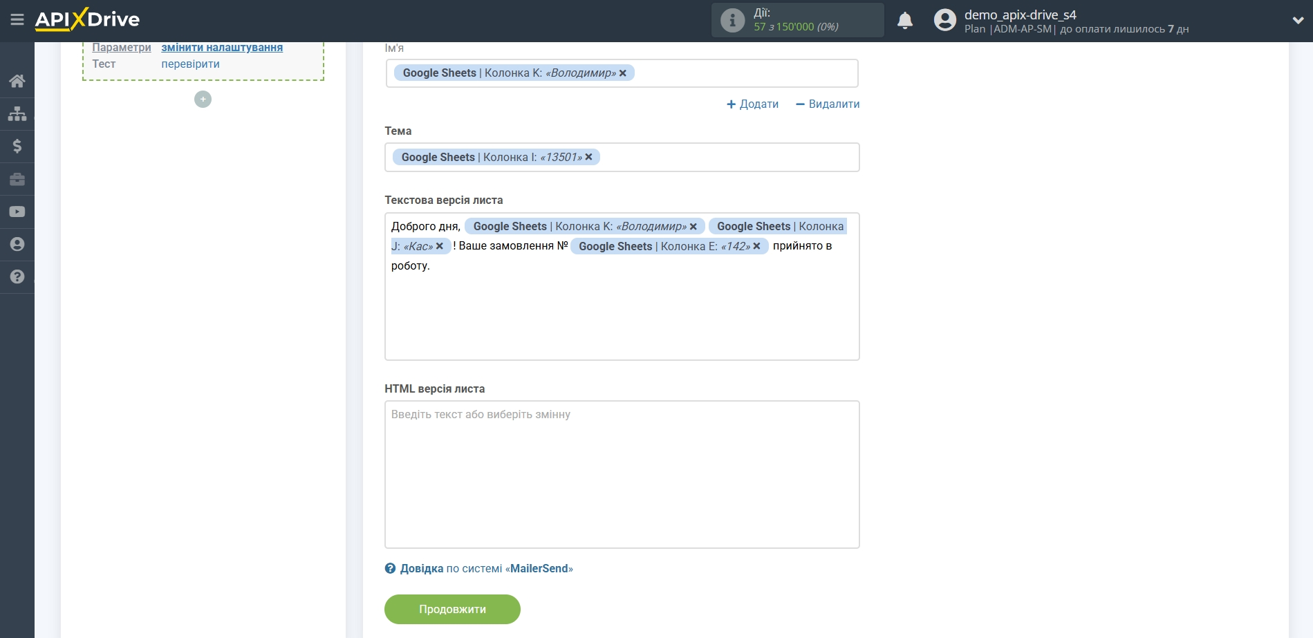Click the Видалити link
The height and width of the screenshot is (638, 1313).
click(828, 104)
